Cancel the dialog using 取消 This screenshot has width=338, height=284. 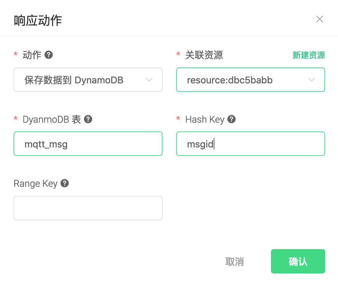(235, 261)
